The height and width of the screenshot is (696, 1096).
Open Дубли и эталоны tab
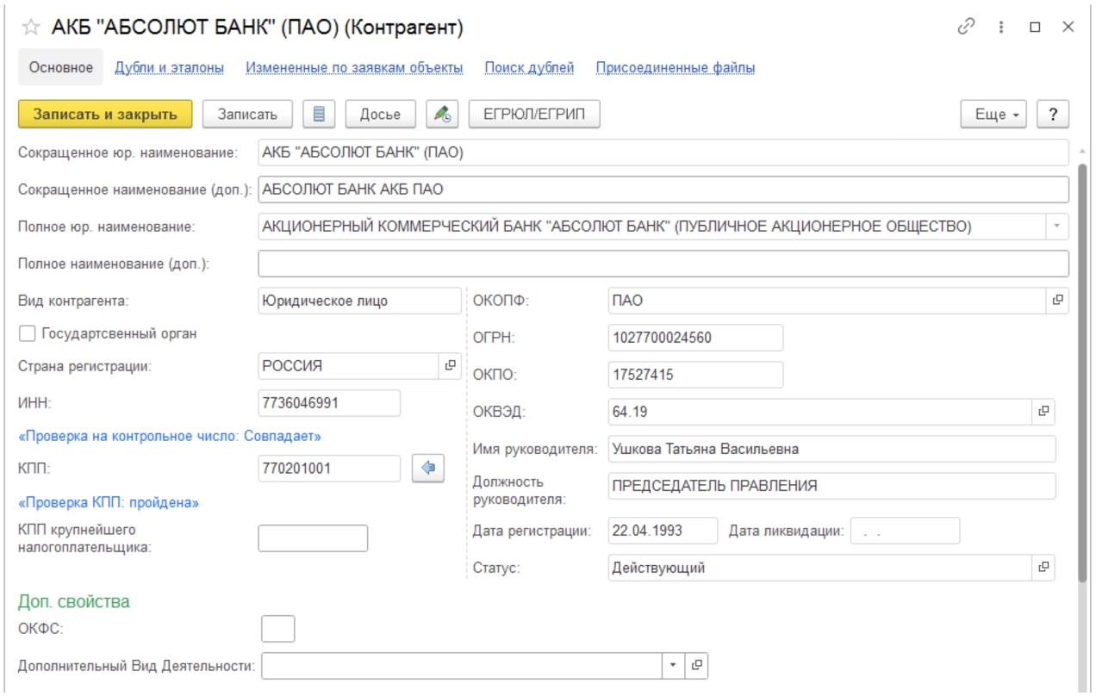[171, 67]
